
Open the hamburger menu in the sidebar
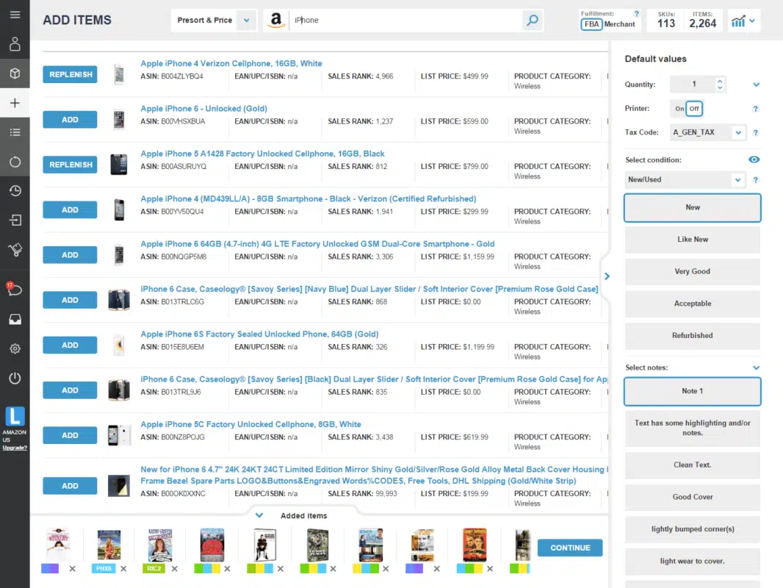click(15, 15)
